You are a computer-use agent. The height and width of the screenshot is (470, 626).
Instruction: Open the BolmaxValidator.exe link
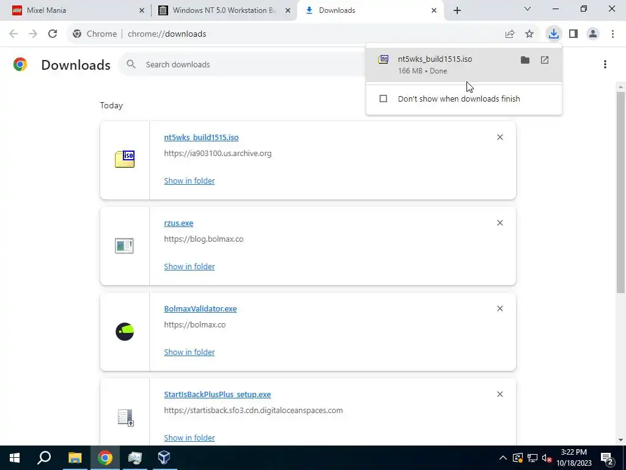(x=201, y=308)
